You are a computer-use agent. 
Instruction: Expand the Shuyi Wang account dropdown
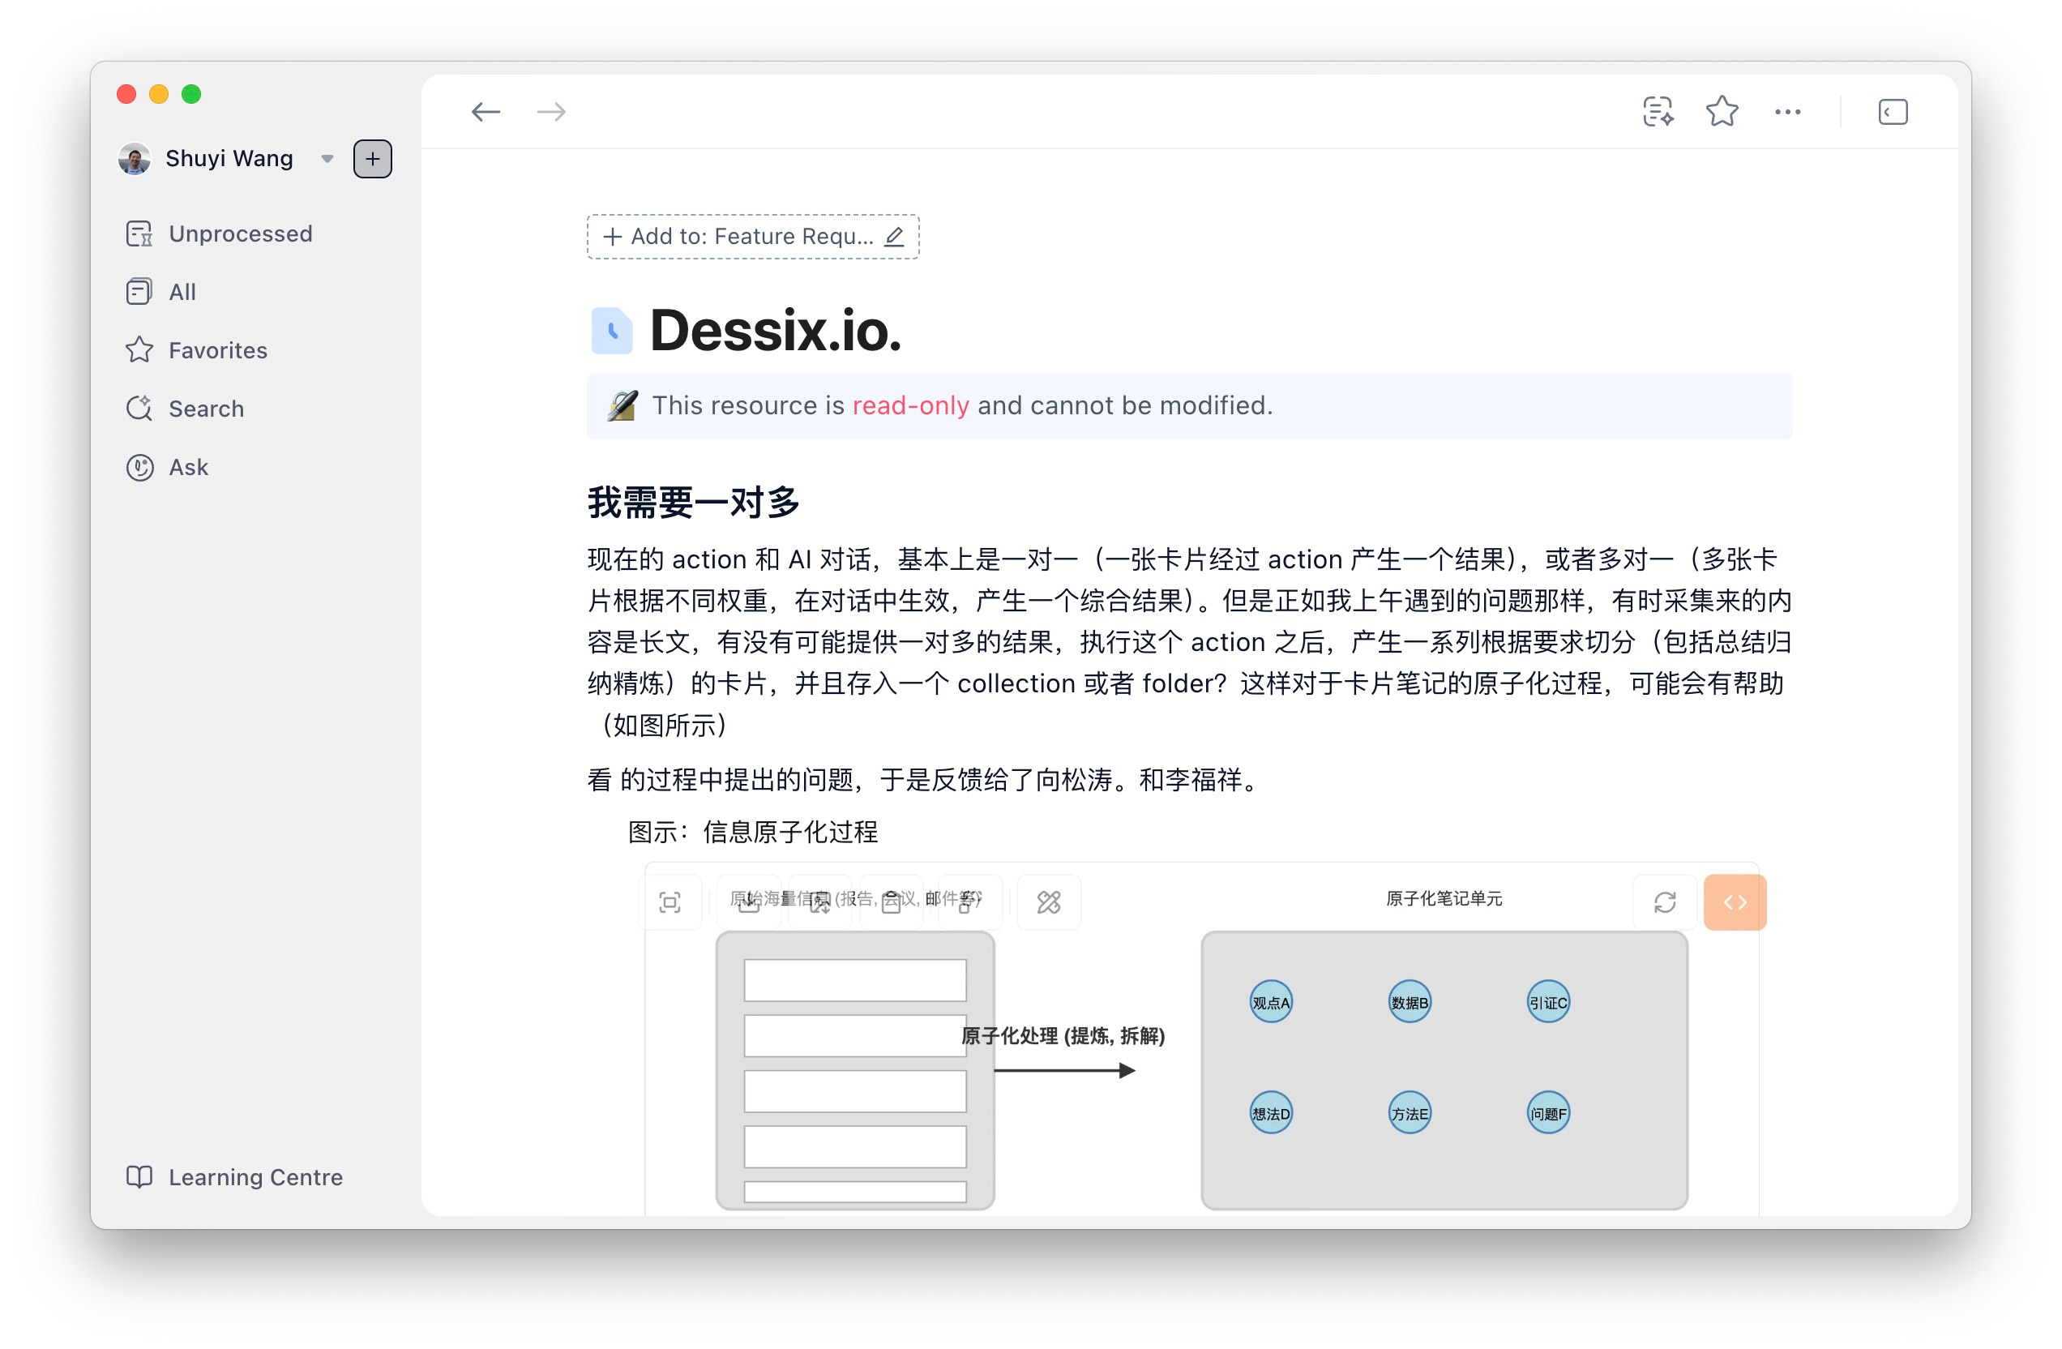(x=327, y=159)
